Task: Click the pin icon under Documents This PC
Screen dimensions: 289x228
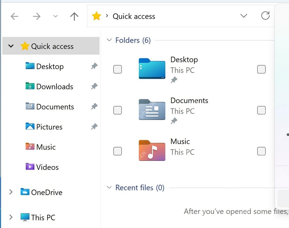Action: 174,121
